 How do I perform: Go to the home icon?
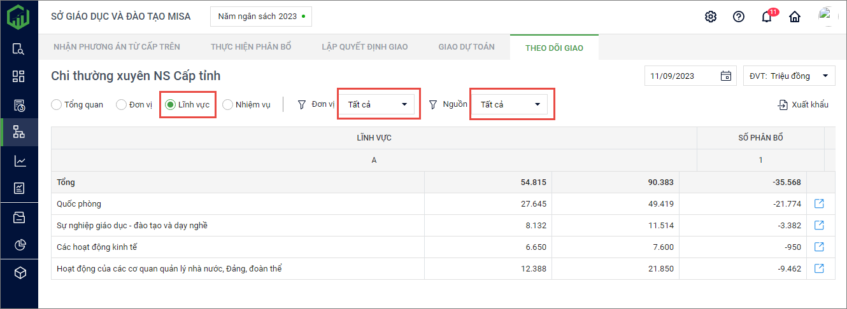(x=795, y=17)
